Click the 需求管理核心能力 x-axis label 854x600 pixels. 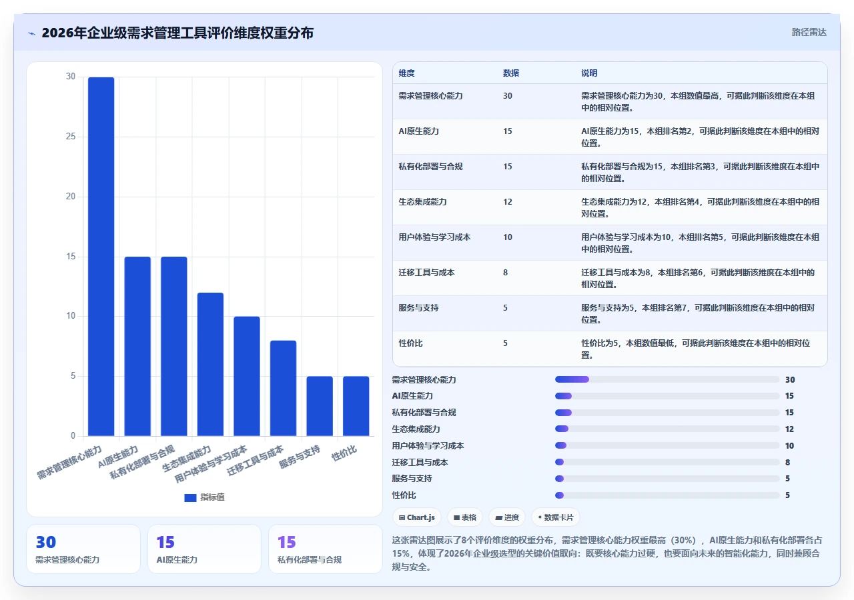coord(70,462)
